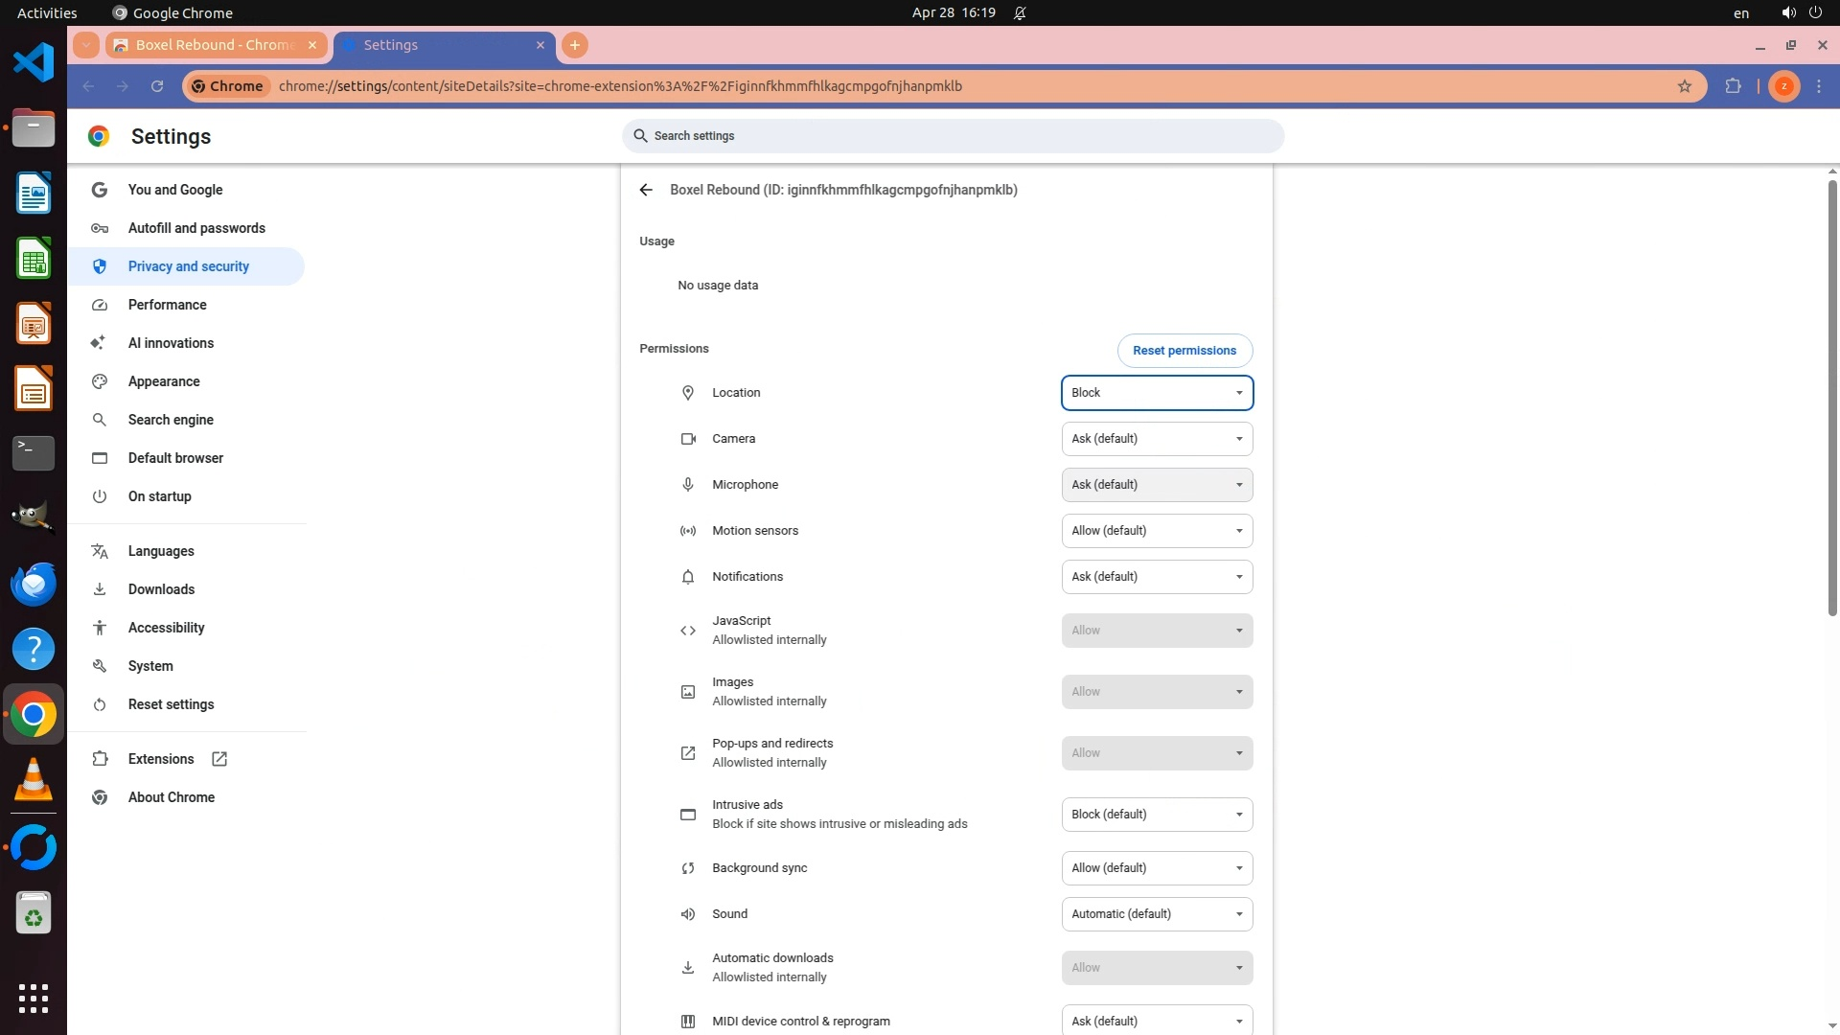
Task: Click the Search settings field
Action: [953, 136]
